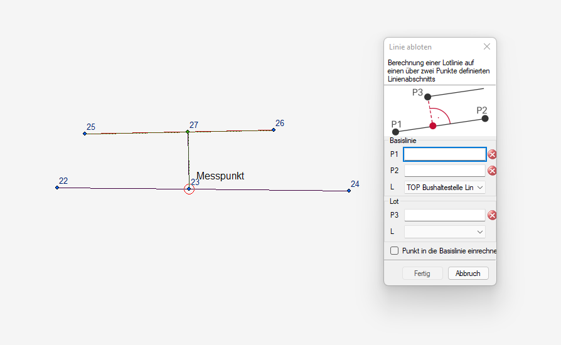This screenshot has height=345, width=561.
Task: Pick point 27 at the line junction
Action: point(188,132)
